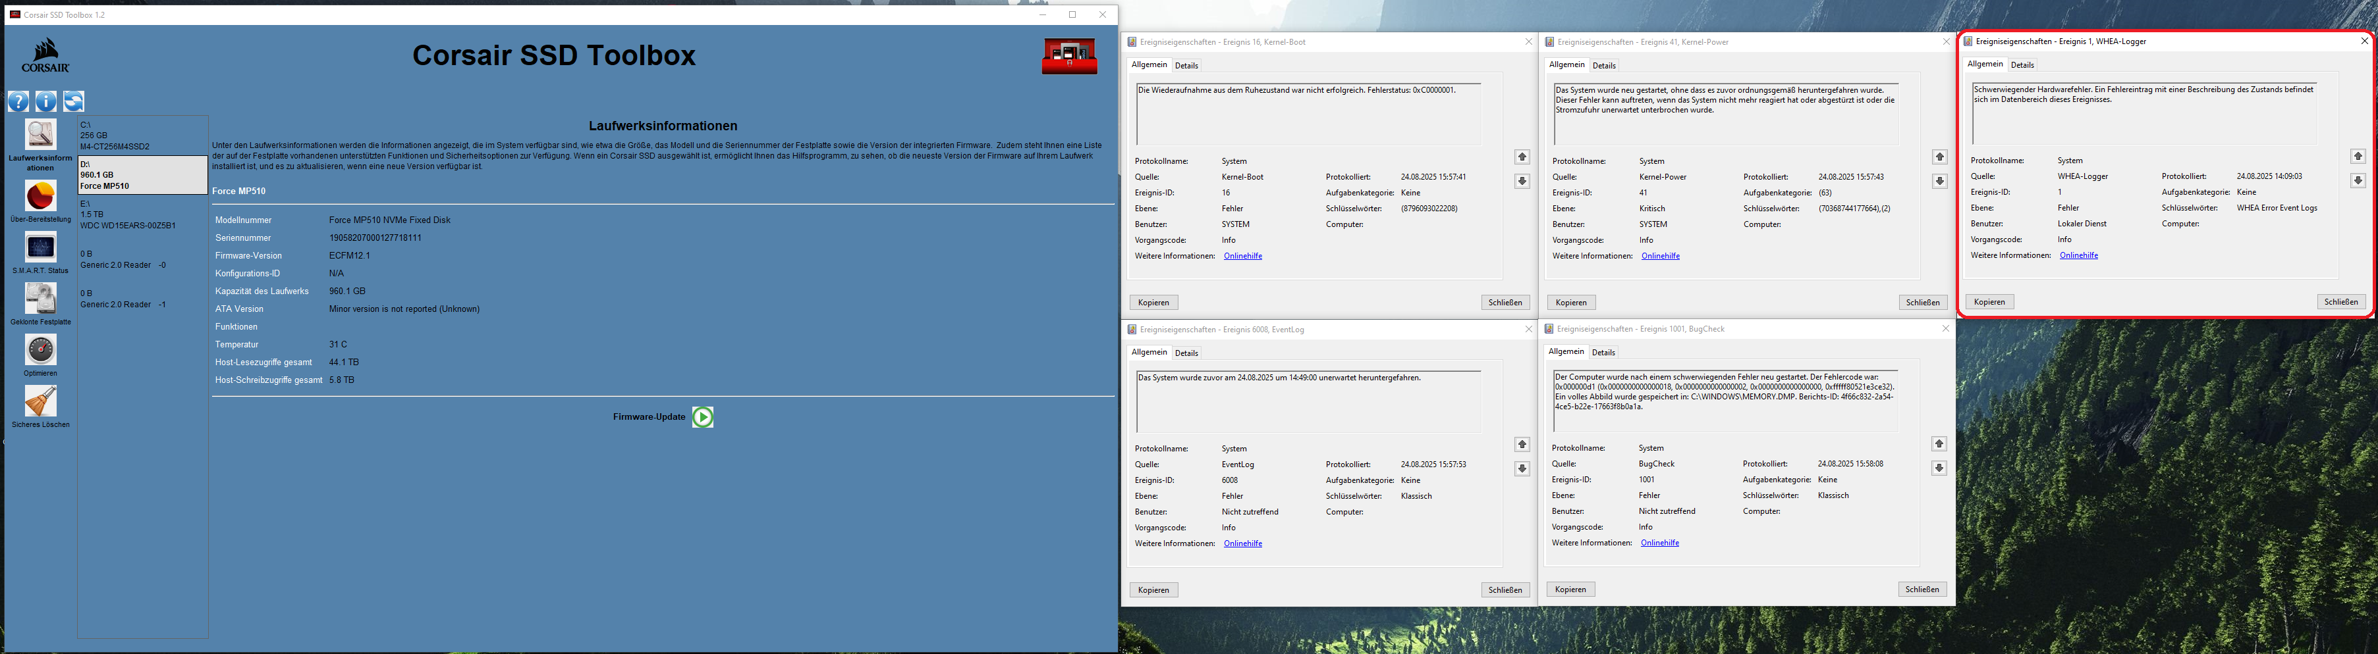Select Generic 2.0 Reader -1 entry
This screenshot has width=2378, height=654.
(143, 299)
